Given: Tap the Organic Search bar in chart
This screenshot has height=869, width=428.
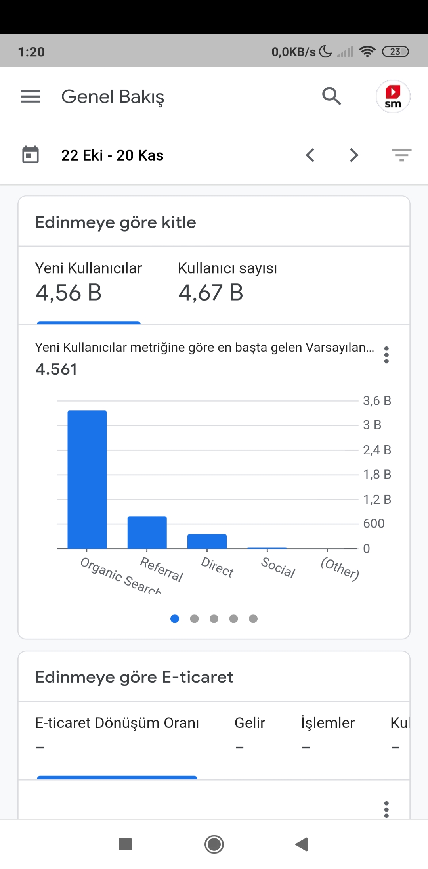Looking at the screenshot, I should point(87,479).
